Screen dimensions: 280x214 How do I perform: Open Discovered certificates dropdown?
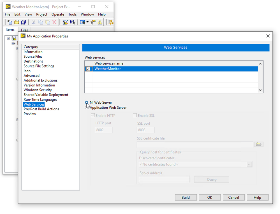pos(249,164)
